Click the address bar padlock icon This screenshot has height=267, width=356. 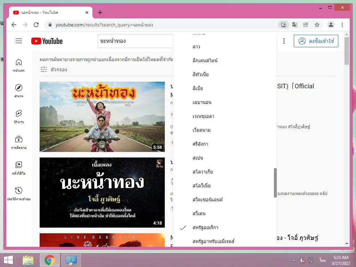[50, 25]
